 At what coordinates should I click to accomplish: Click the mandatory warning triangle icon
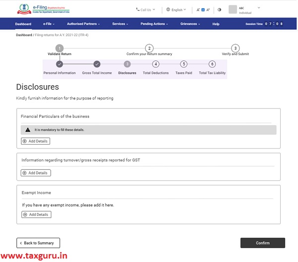coord(28,130)
